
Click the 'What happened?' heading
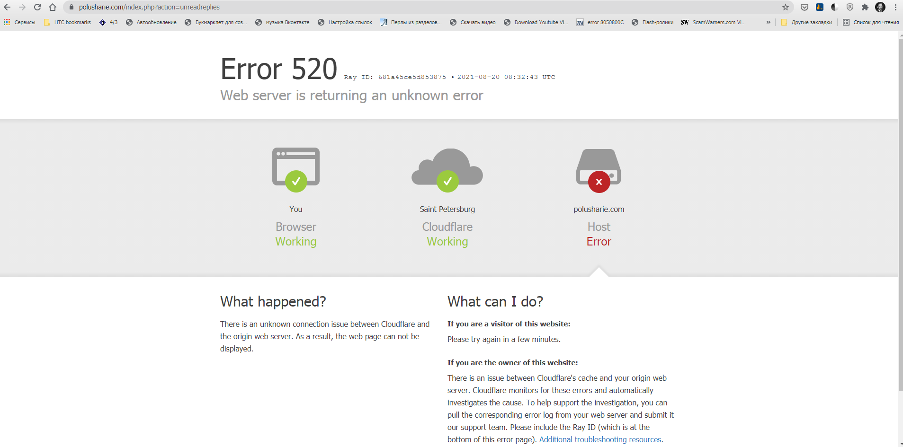tap(273, 301)
